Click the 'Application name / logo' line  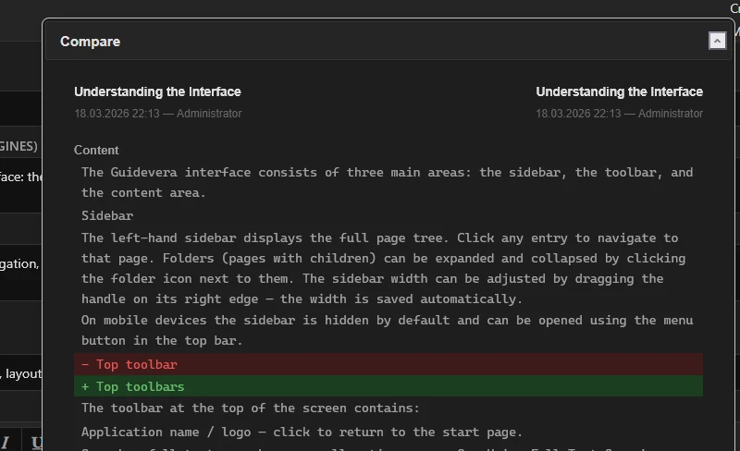(x=302, y=432)
